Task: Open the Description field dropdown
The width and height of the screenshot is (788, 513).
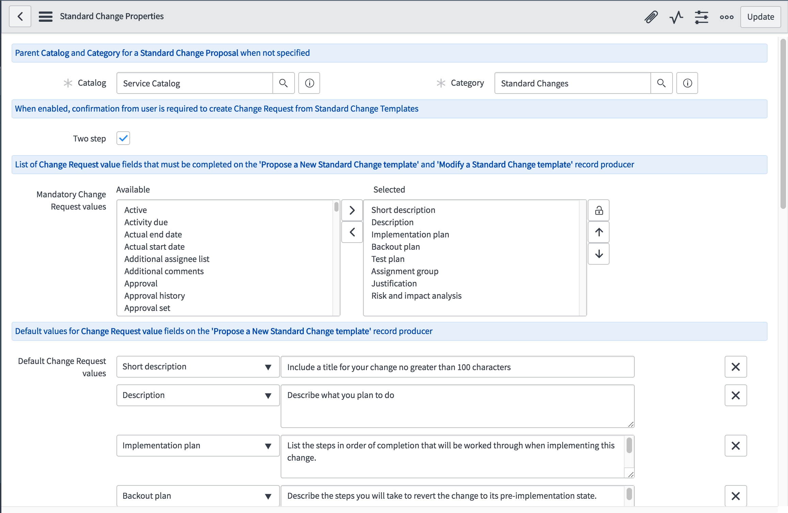Action: [268, 395]
